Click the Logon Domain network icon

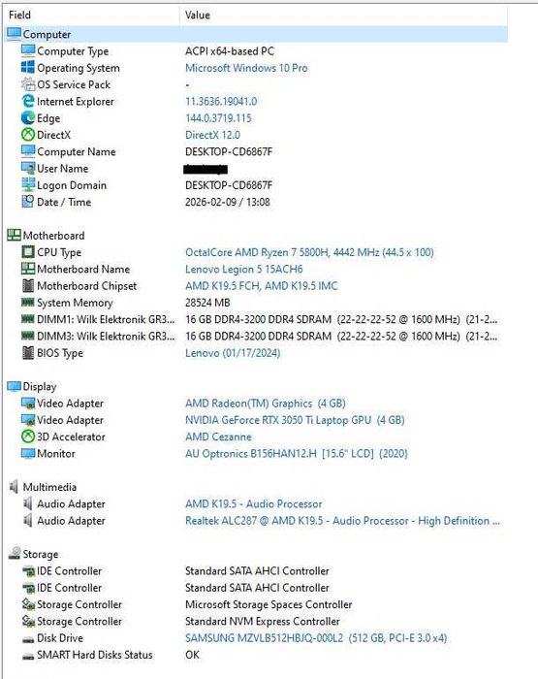click(28, 185)
